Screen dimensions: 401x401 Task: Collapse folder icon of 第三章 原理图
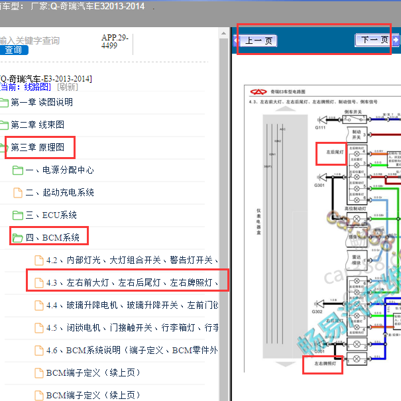3,148
